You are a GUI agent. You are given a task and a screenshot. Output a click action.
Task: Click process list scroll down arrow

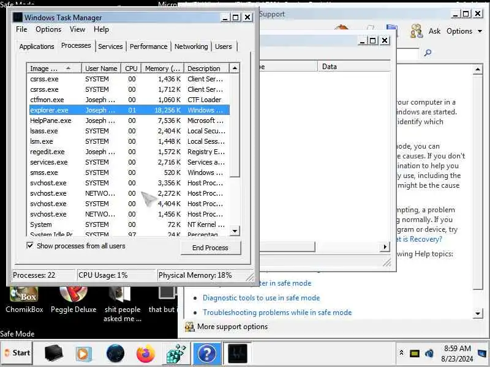pyautogui.click(x=235, y=231)
